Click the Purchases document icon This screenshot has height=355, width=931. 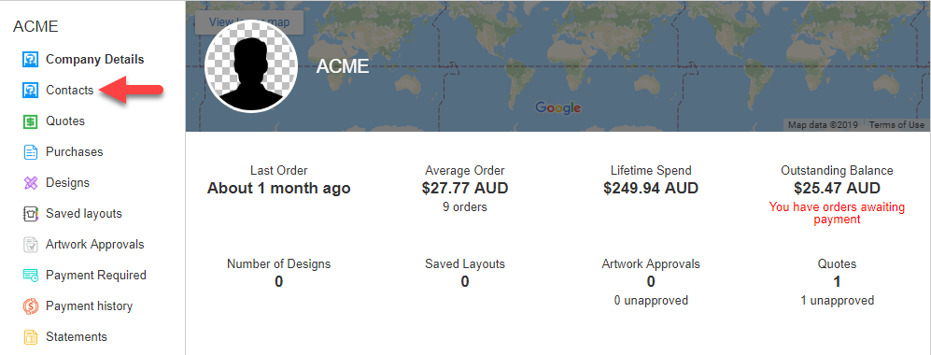(x=30, y=152)
